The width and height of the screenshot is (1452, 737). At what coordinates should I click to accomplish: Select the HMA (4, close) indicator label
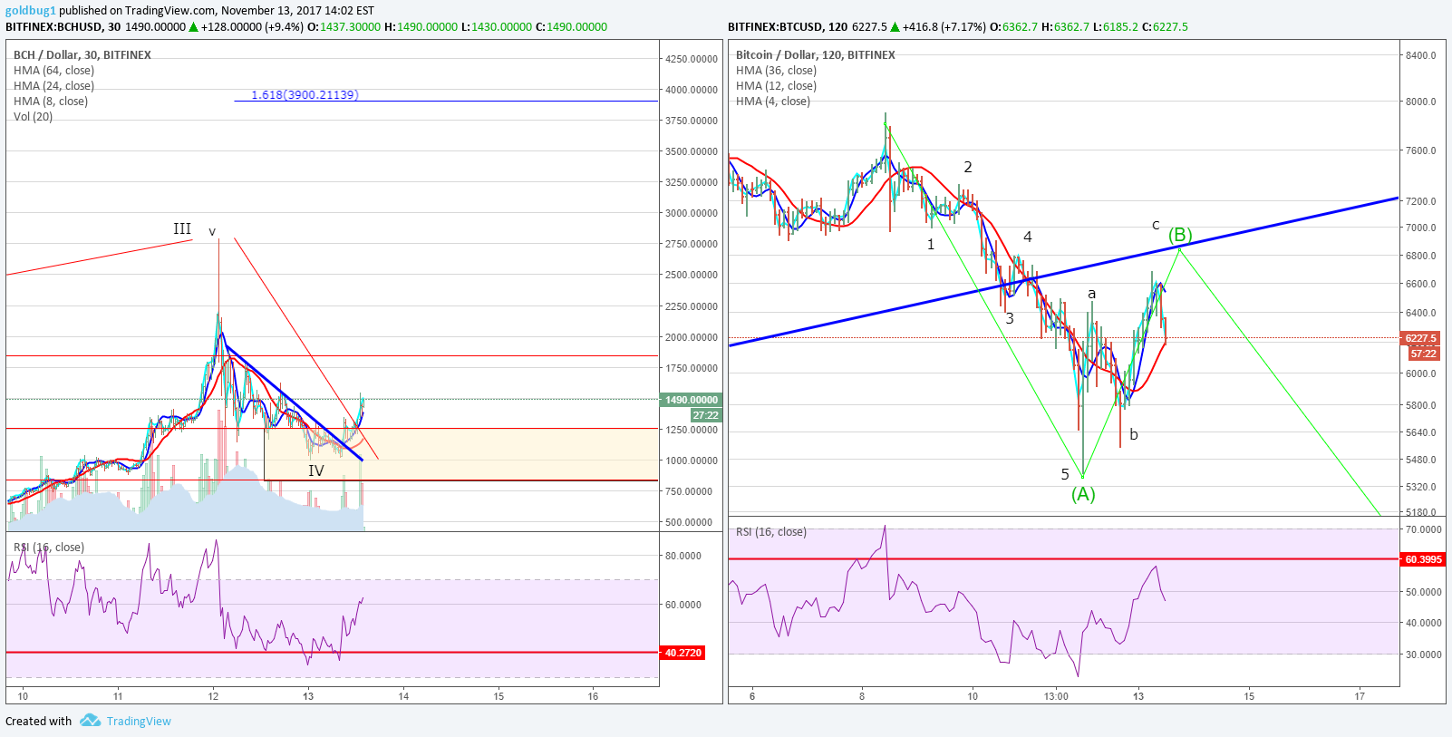(773, 102)
